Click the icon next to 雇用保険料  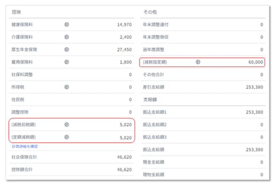click(67, 62)
